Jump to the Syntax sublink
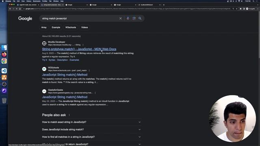260x146 pixels. click(x=52, y=60)
